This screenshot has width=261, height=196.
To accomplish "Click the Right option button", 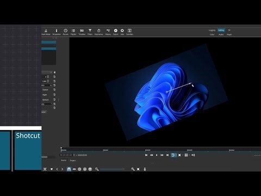I will click(45, 95).
